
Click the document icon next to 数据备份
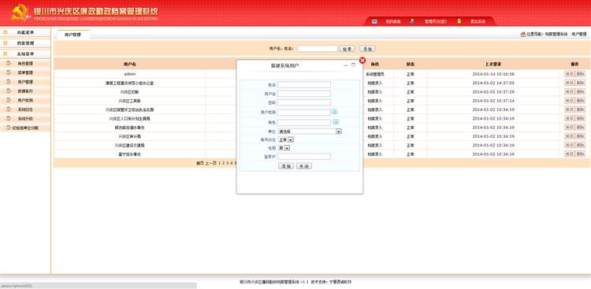click(9, 91)
